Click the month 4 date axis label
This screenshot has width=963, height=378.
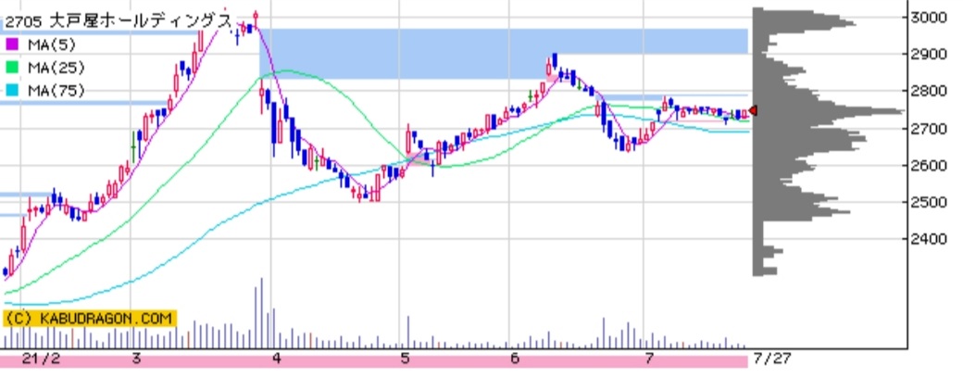point(276,359)
